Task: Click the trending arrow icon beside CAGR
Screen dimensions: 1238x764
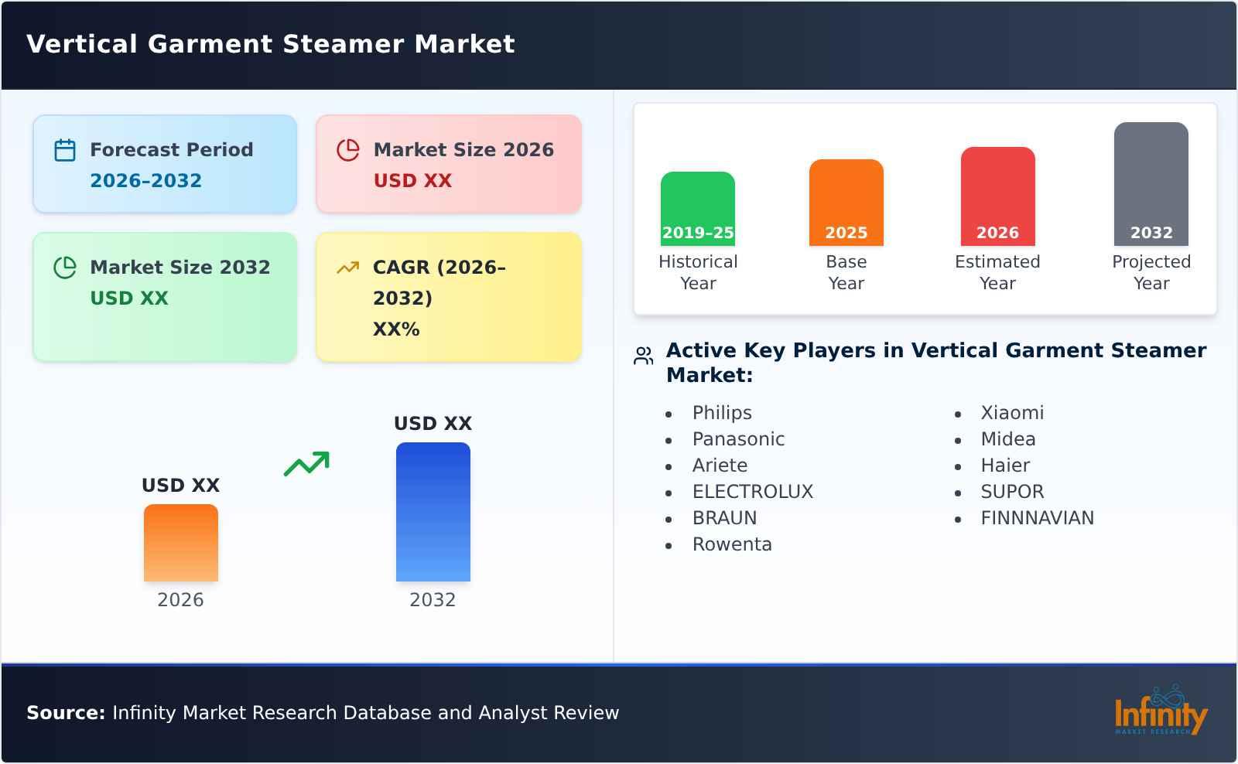Action: (x=348, y=268)
